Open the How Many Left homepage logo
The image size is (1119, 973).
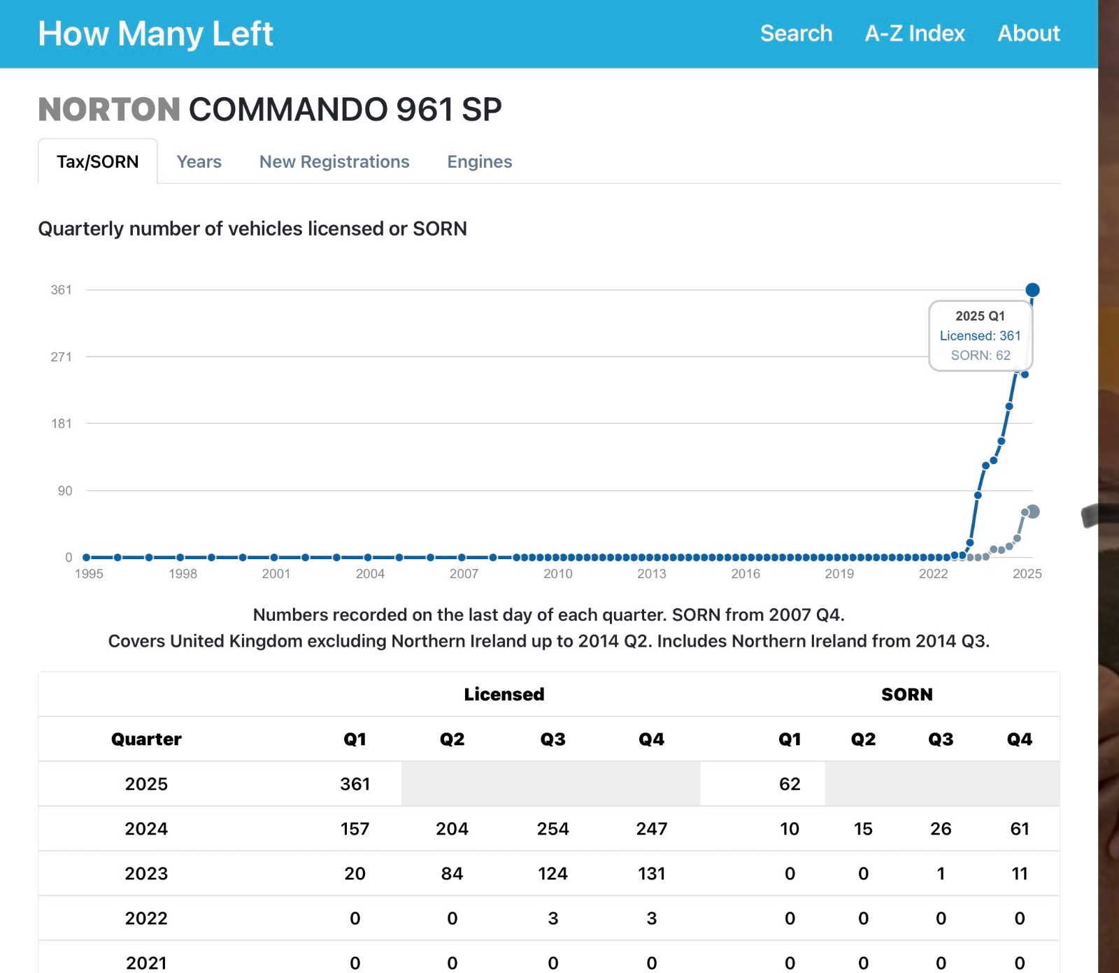[155, 34]
